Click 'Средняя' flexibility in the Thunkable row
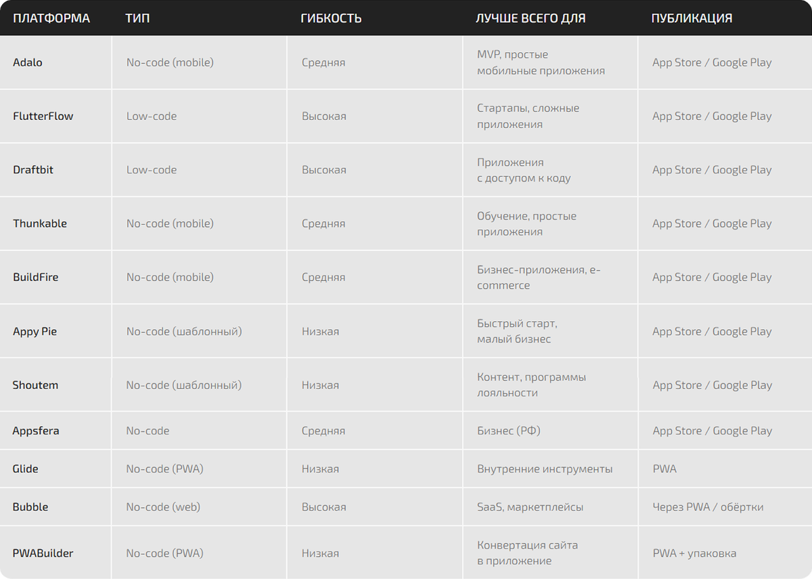This screenshot has width=812, height=579. tap(323, 223)
